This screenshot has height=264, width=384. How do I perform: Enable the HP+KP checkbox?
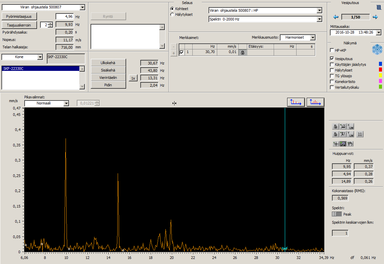332,50
